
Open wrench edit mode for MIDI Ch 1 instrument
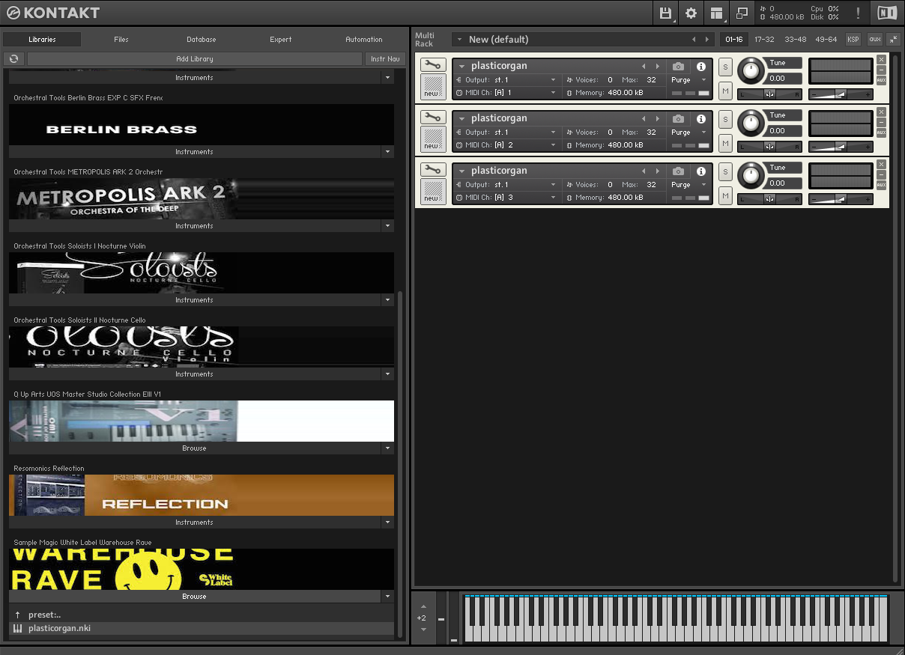click(432, 65)
